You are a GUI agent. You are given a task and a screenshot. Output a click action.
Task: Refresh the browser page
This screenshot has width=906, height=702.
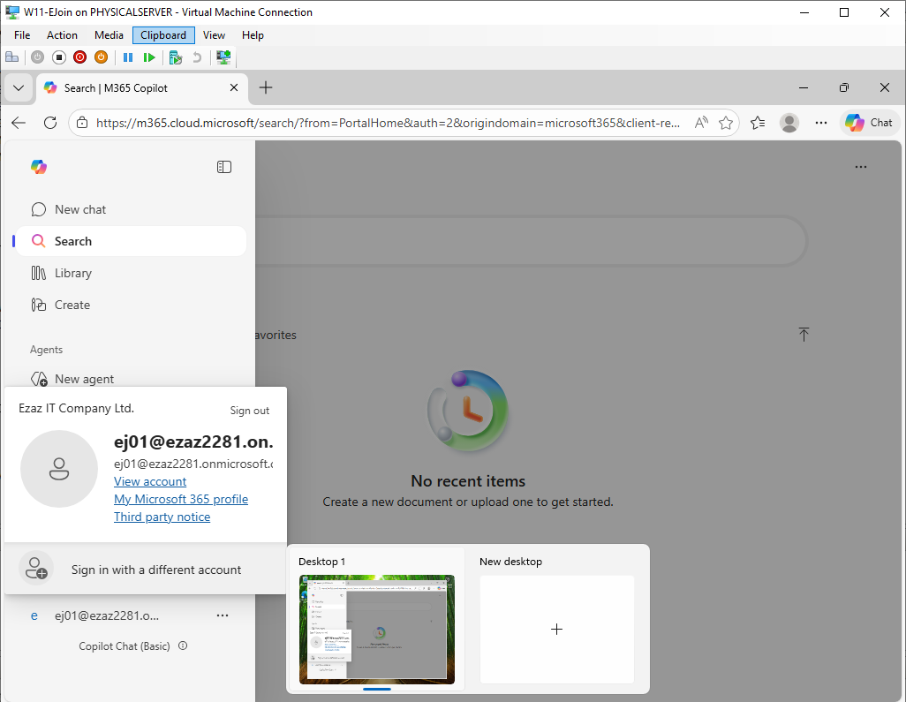(x=50, y=123)
